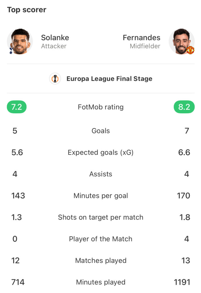Open Fernandes' player photo
Image resolution: width=201 pixels, height=293 pixels.
(x=182, y=41)
